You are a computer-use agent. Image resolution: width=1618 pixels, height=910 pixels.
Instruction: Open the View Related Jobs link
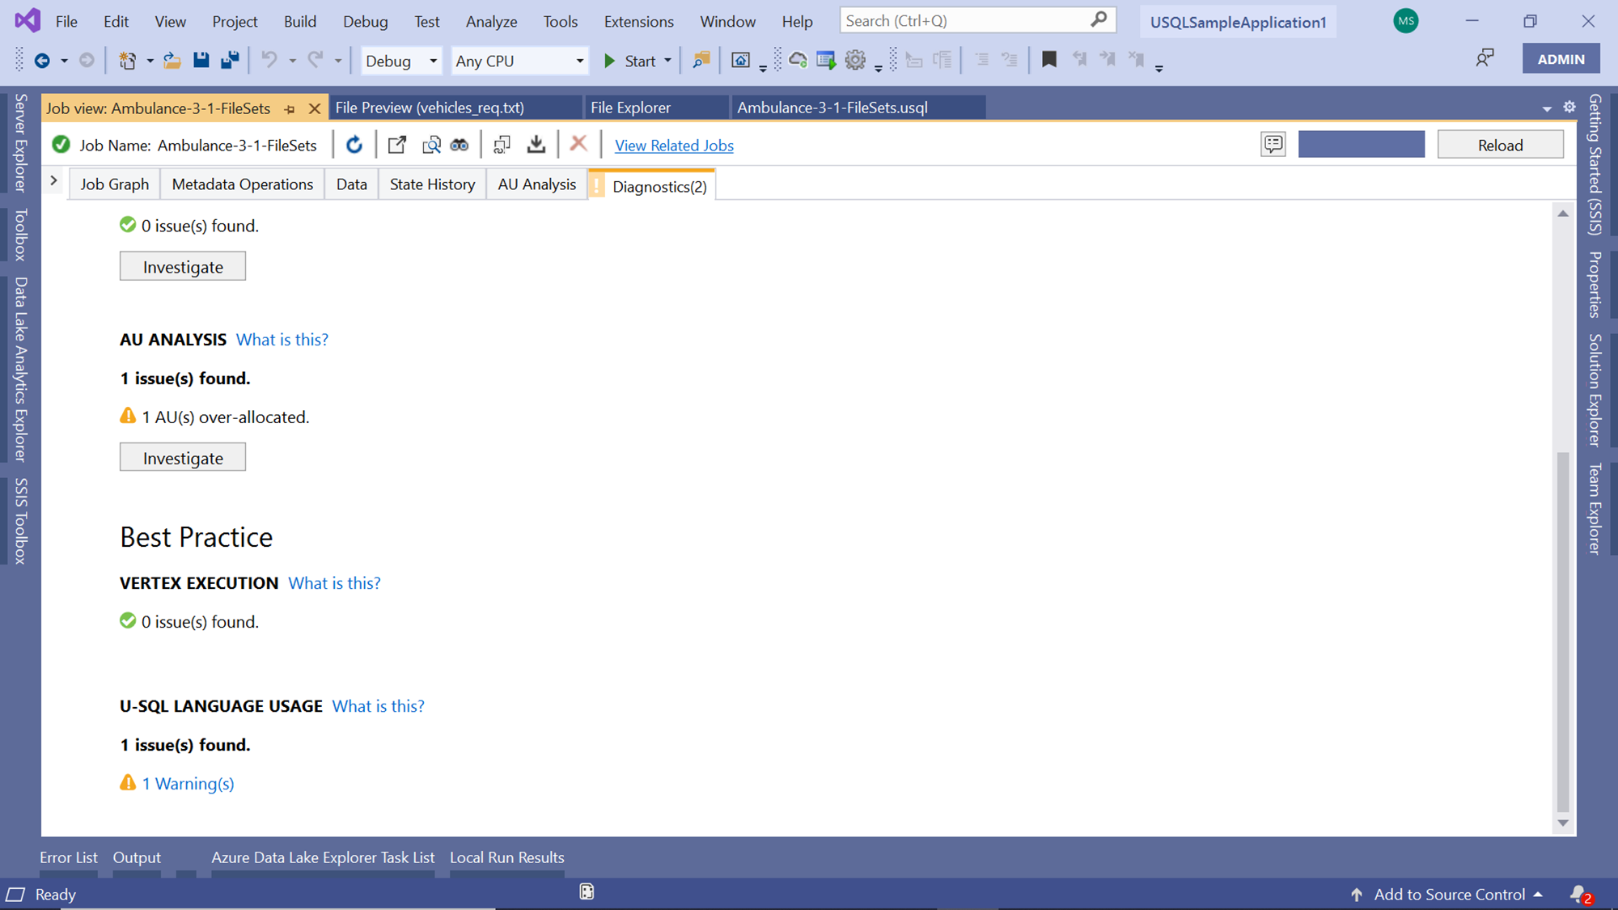pos(674,146)
